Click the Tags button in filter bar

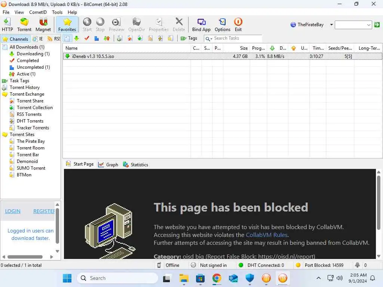tap(189, 38)
